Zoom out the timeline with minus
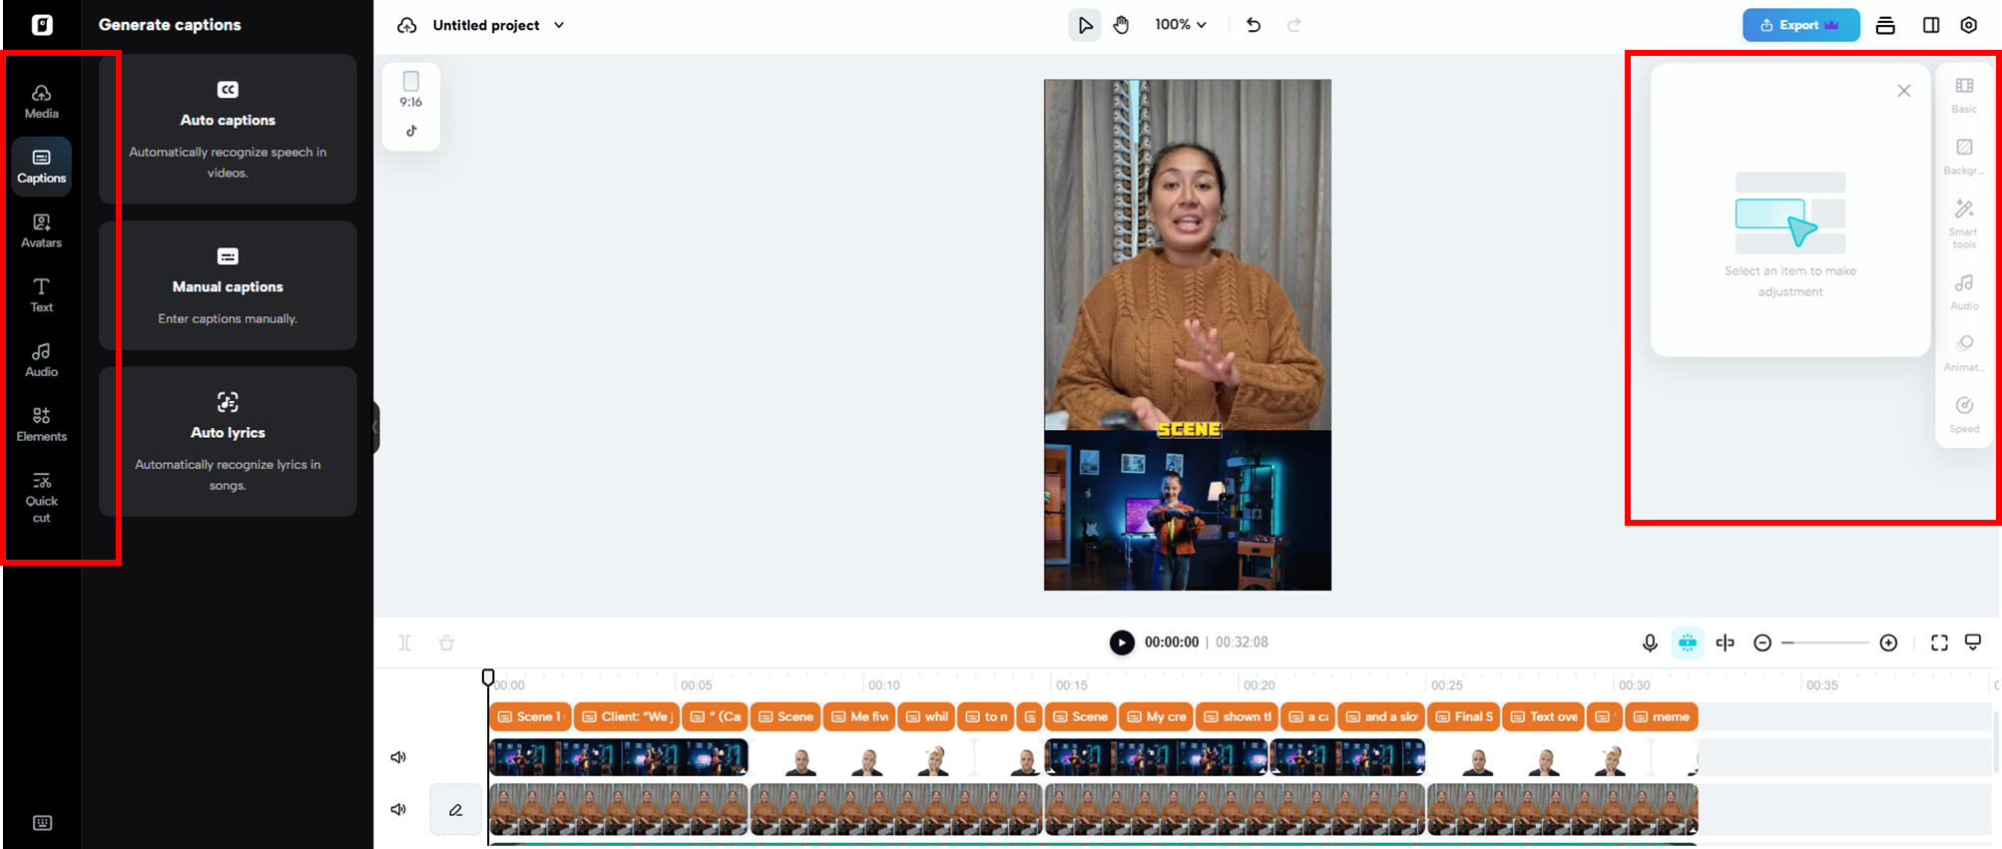Image resolution: width=2002 pixels, height=849 pixels. 1762,642
